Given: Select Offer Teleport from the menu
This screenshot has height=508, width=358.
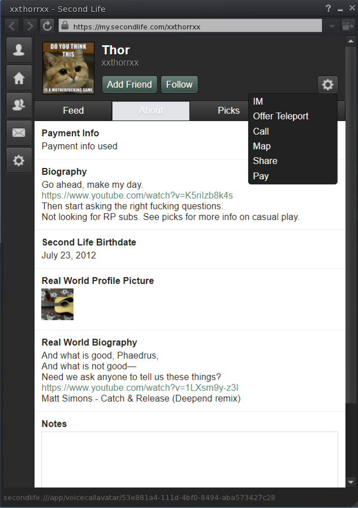Looking at the screenshot, I should [x=281, y=117].
